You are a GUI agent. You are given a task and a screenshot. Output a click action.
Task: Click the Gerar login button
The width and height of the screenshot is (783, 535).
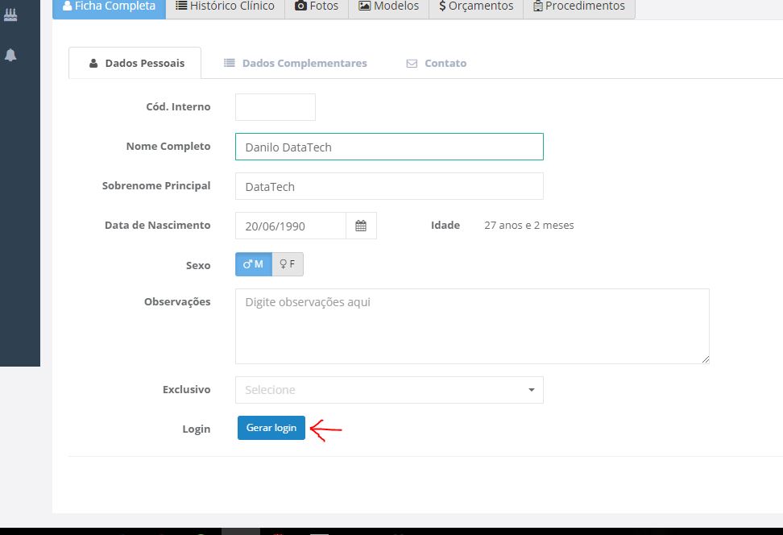[x=271, y=428]
